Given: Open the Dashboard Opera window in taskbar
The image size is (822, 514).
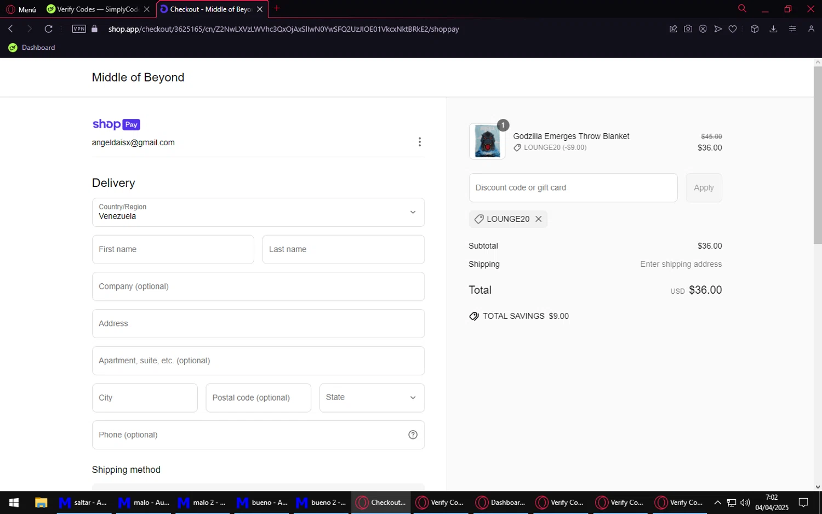Looking at the screenshot, I should pos(500,502).
